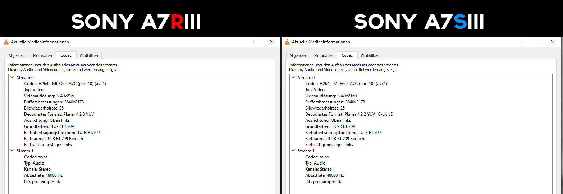This screenshot has width=563, height=194.
Task: Select Stream 0 row in A7RIII window
Action: click(25, 78)
